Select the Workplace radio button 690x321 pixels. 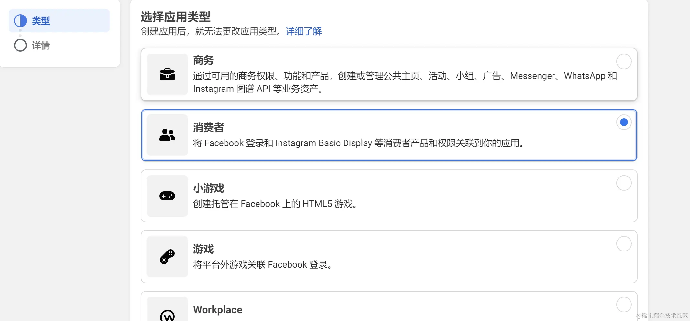(x=624, y=305)
